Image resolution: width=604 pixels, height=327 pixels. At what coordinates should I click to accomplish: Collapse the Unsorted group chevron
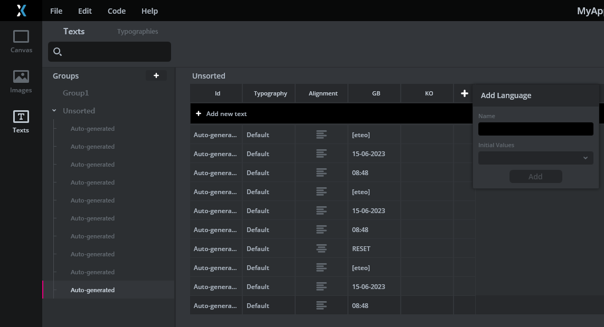pyautogui.click(x=54, y=110)
